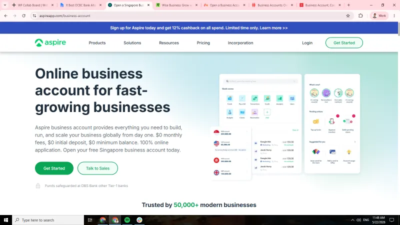Viewport: 400px width, 225px height.
Task: Click Get Started in the header
Action: [344, 43]
